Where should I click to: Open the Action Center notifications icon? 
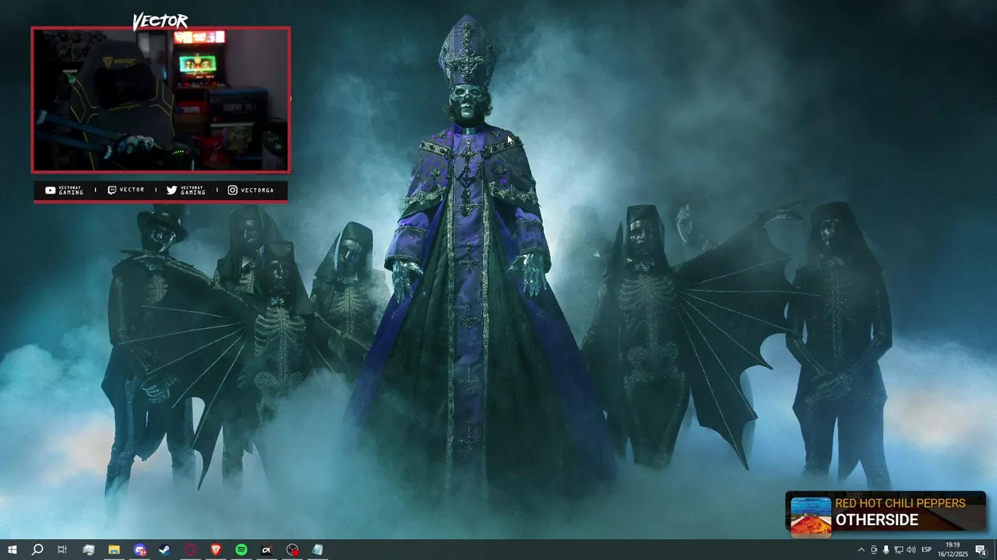point(981,550)
